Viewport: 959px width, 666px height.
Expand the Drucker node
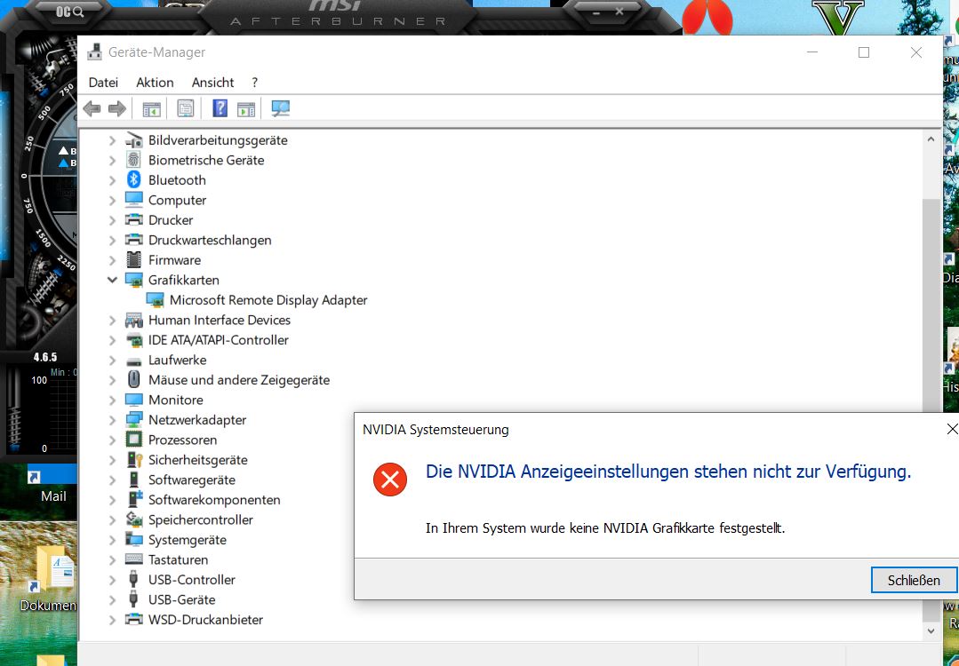(x=112, y=220)
